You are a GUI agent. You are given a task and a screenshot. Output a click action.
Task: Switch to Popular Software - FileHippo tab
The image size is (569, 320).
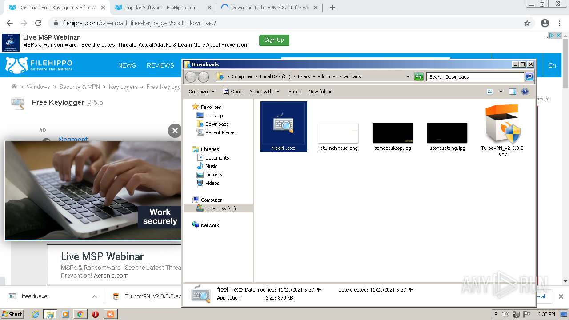click(160, 8)
